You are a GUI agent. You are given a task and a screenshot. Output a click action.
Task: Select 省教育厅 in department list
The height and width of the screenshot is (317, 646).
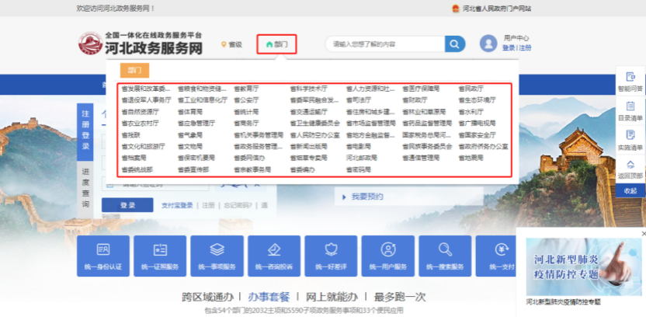pyautogui.click(x=246, y=89)
